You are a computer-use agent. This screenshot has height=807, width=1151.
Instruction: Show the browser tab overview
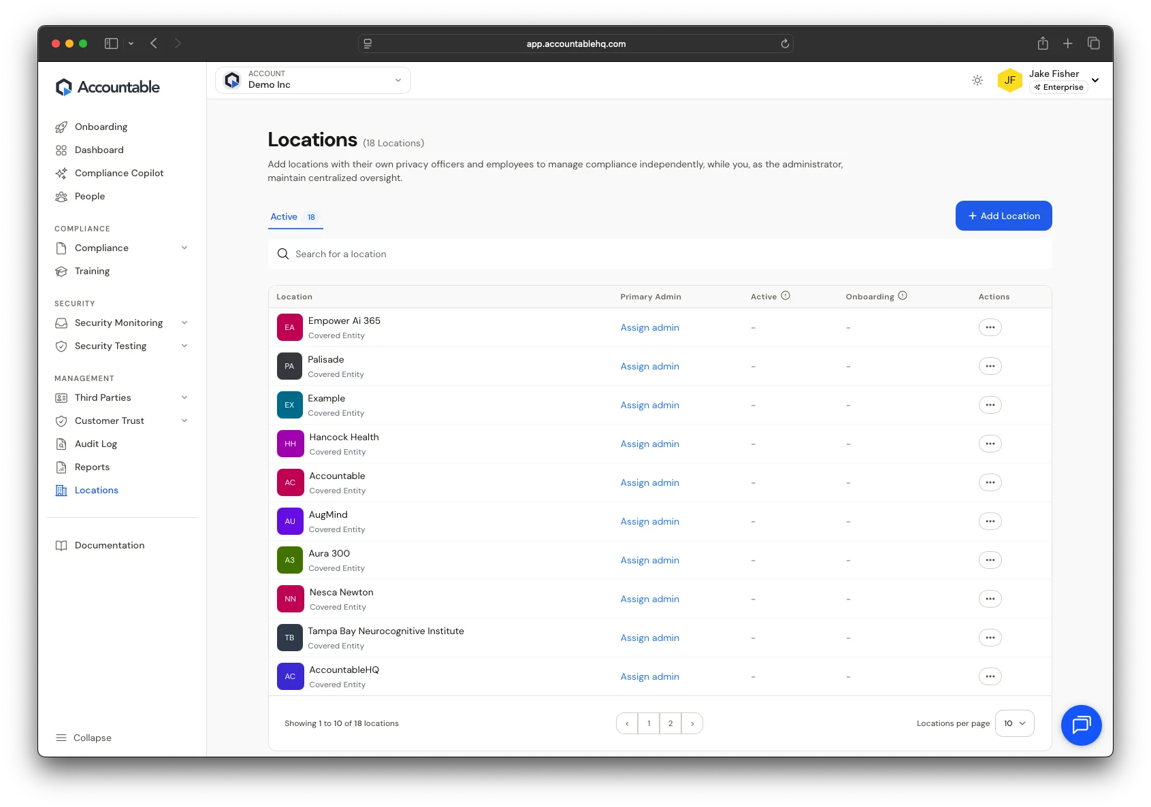coord(1094,44)
